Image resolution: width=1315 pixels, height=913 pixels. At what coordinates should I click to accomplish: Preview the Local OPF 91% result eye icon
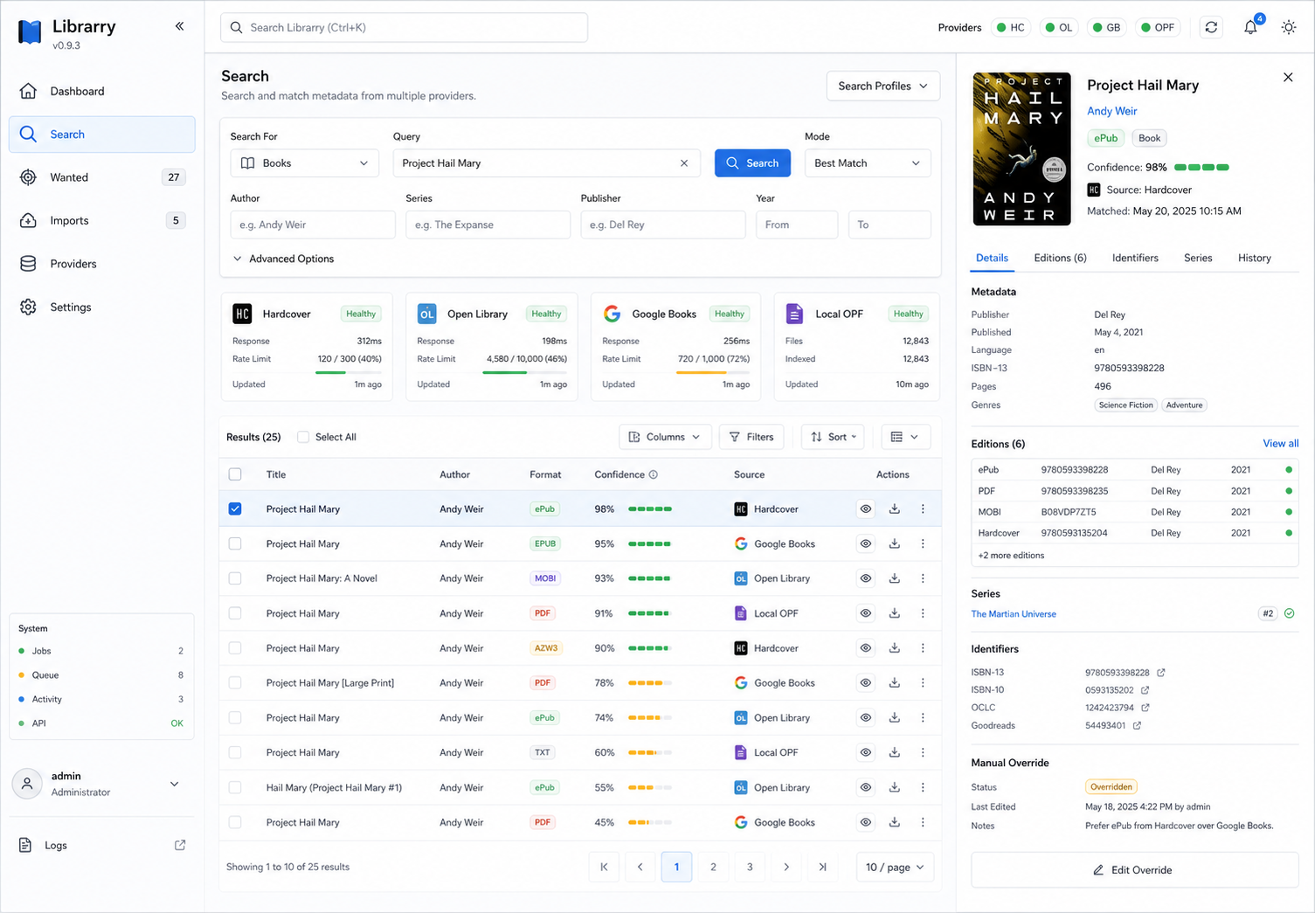click(866, 613)
